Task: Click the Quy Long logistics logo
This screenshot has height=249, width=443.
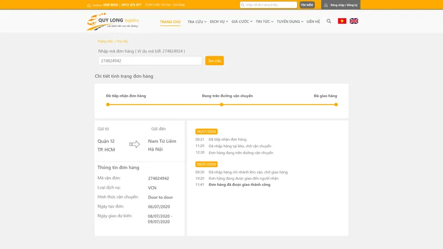Action: tap(113, 22)
